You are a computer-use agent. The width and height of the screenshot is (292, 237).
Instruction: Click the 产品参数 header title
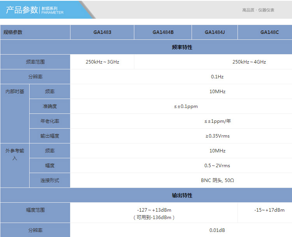click(x=22, y=10)
